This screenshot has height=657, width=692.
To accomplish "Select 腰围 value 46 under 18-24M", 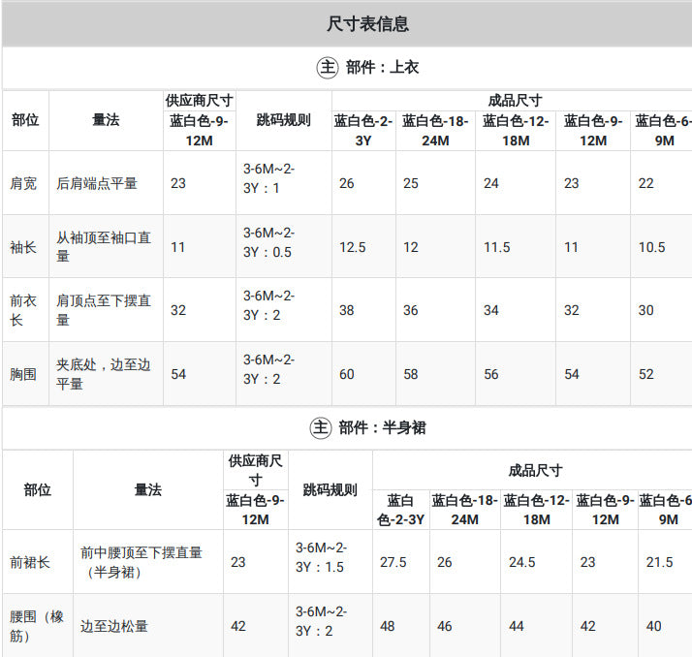I will click(445, 626).
